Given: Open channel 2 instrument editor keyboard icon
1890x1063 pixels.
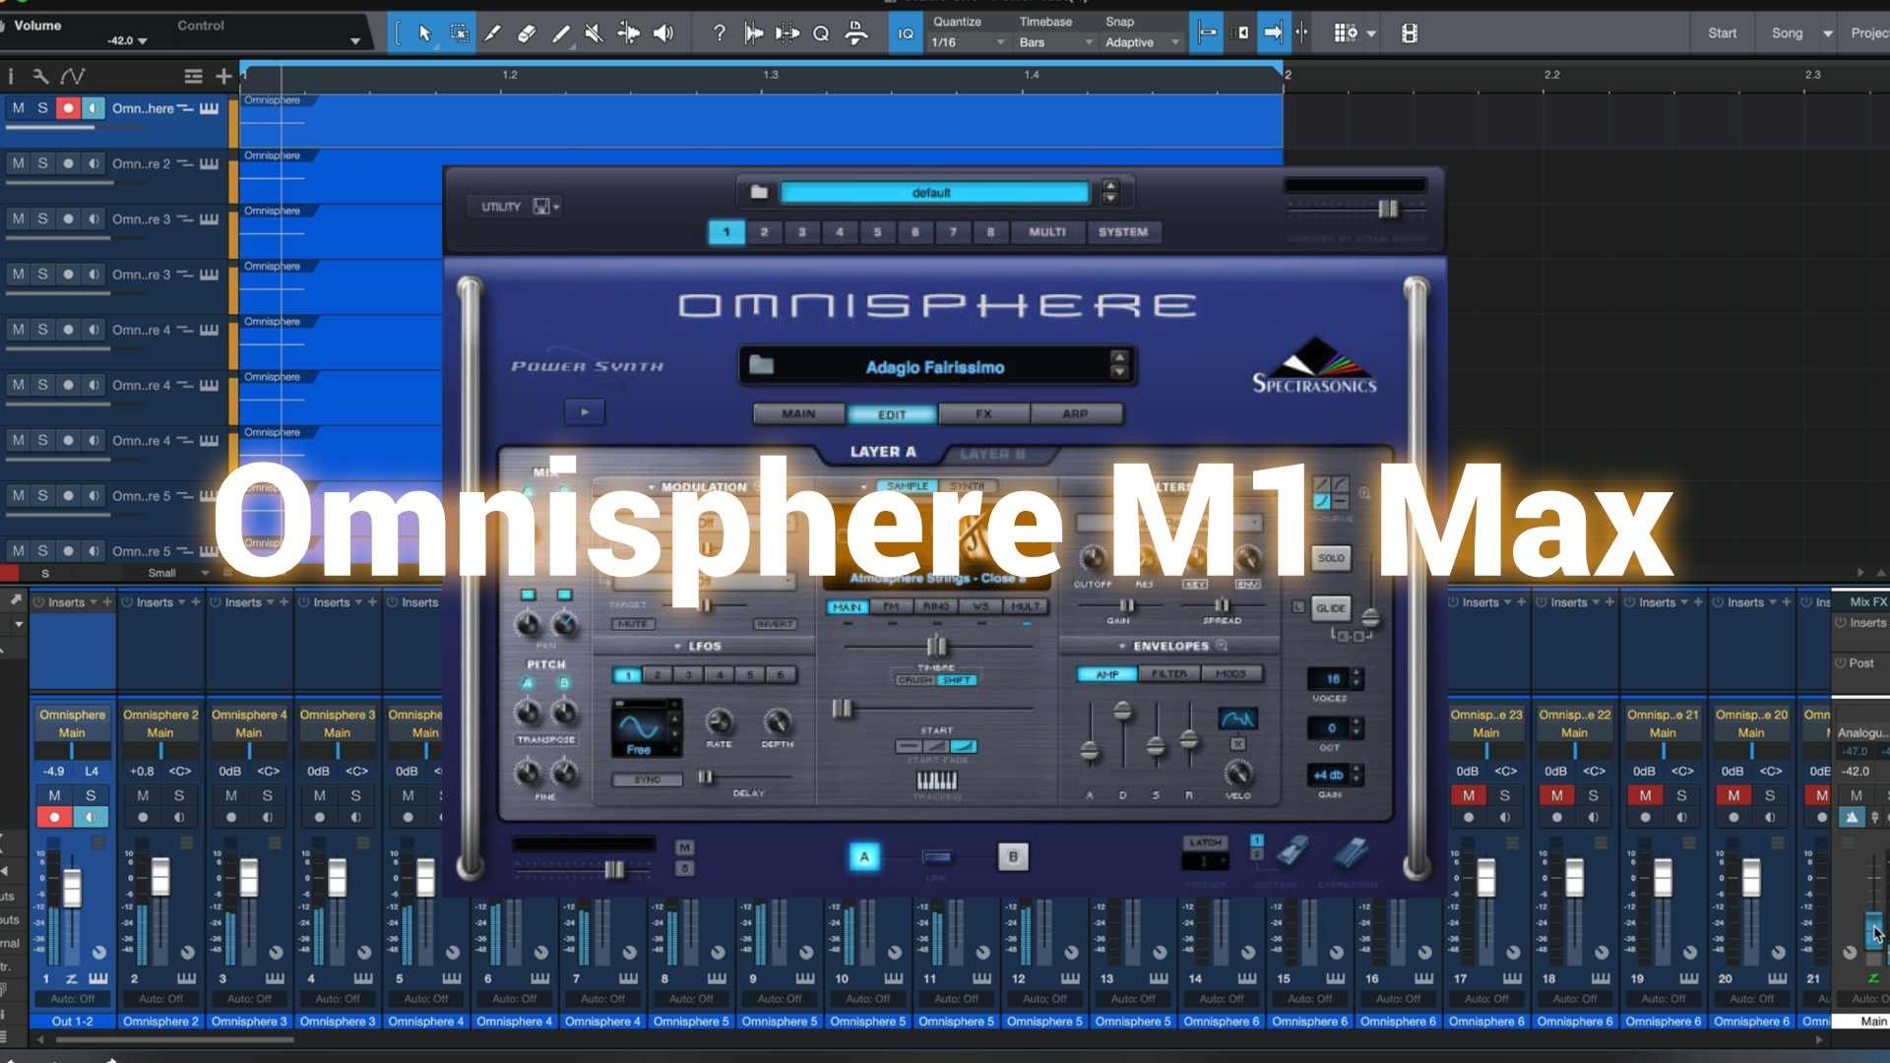Looking at the screenshot, I should tap(186, 978).
